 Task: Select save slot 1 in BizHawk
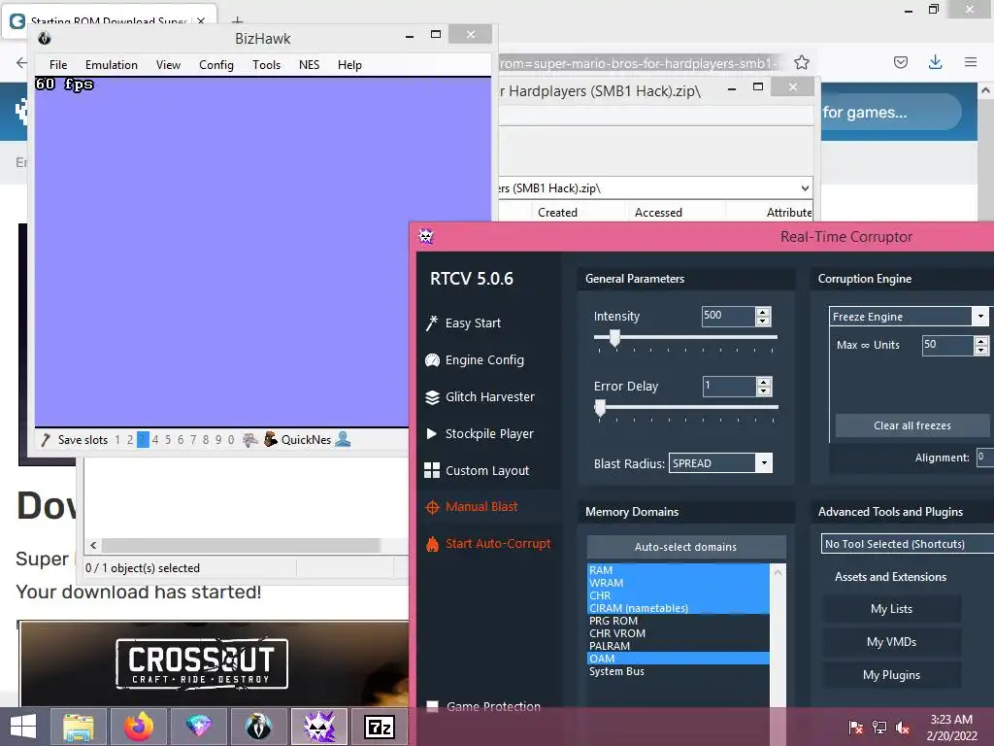117,440
